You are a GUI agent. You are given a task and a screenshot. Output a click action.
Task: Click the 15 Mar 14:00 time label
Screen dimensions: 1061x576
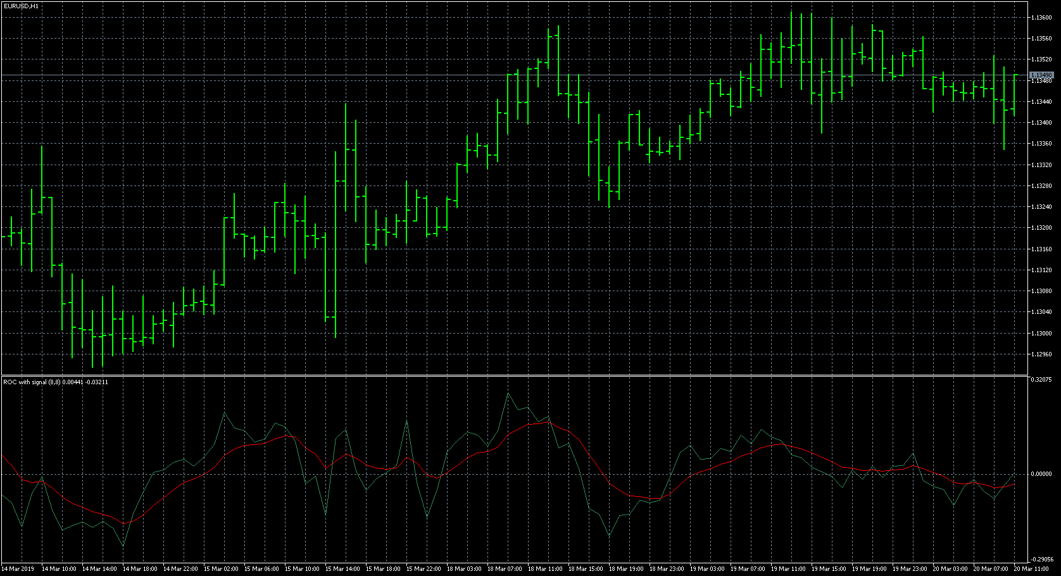[x=342, y=569]
